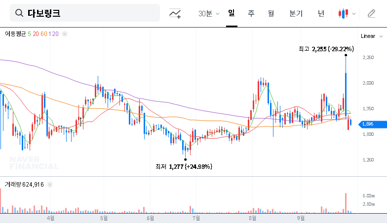
Task: Click the 최고 2,255 high marker label
Action: 326,49
